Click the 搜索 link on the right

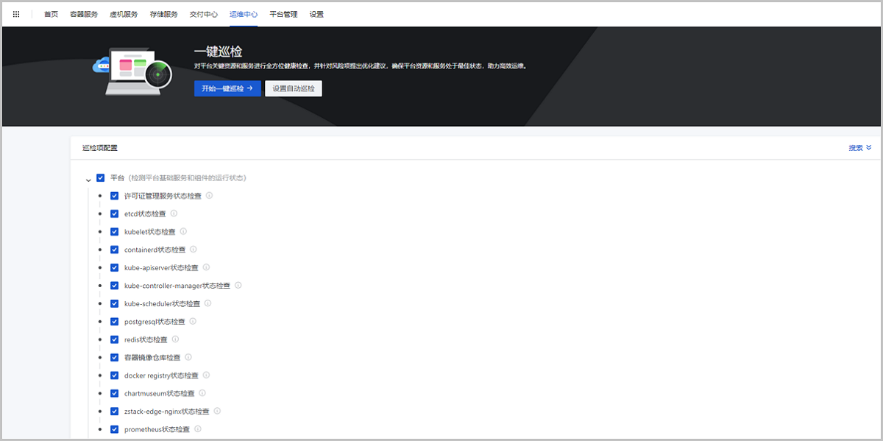tap(856, 147)
